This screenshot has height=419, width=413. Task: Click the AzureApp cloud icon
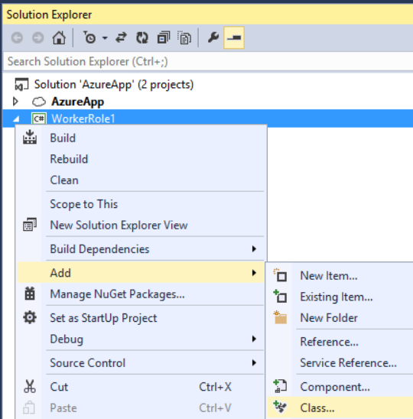coord(39,102)
